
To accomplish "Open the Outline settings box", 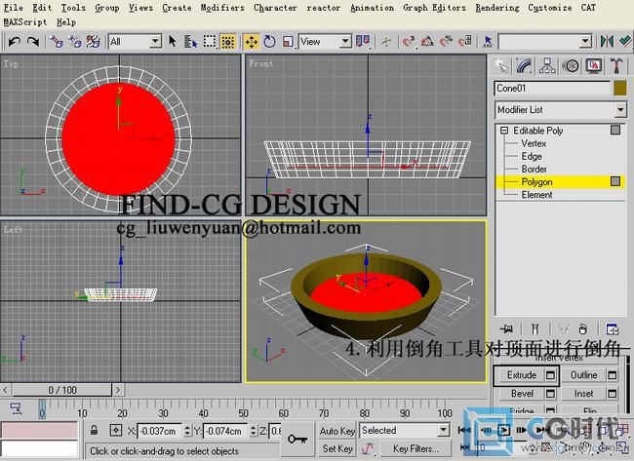I will 613,375.
